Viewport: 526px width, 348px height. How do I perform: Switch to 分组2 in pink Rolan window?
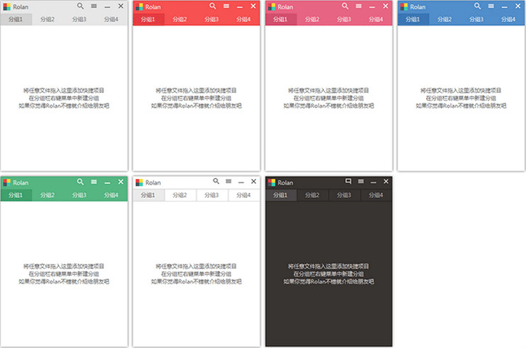[313, 19]
